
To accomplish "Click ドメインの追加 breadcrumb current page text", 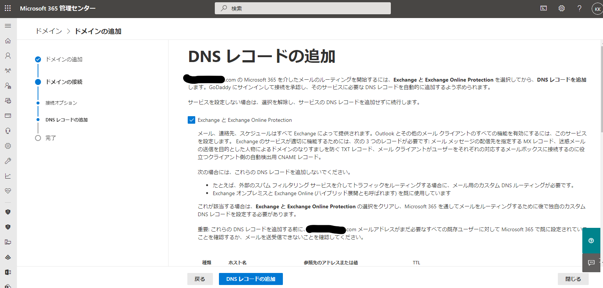I will (x=98, y=31).
